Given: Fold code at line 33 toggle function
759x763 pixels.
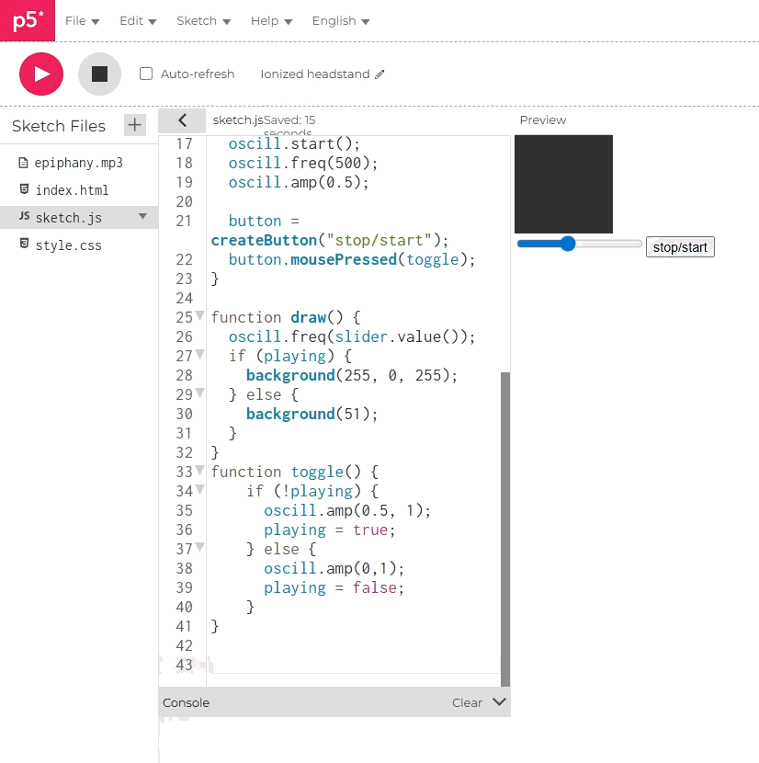Looking at the screenshot, I should 199,470.
